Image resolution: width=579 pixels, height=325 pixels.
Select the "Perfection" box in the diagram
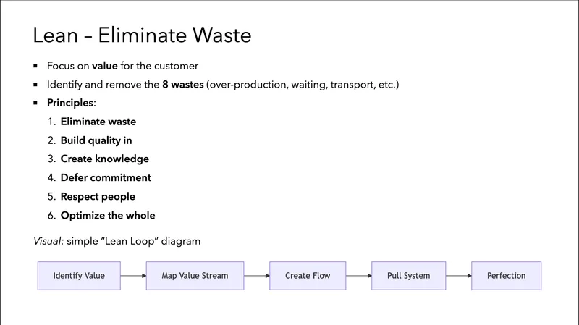tap(506, 276)
